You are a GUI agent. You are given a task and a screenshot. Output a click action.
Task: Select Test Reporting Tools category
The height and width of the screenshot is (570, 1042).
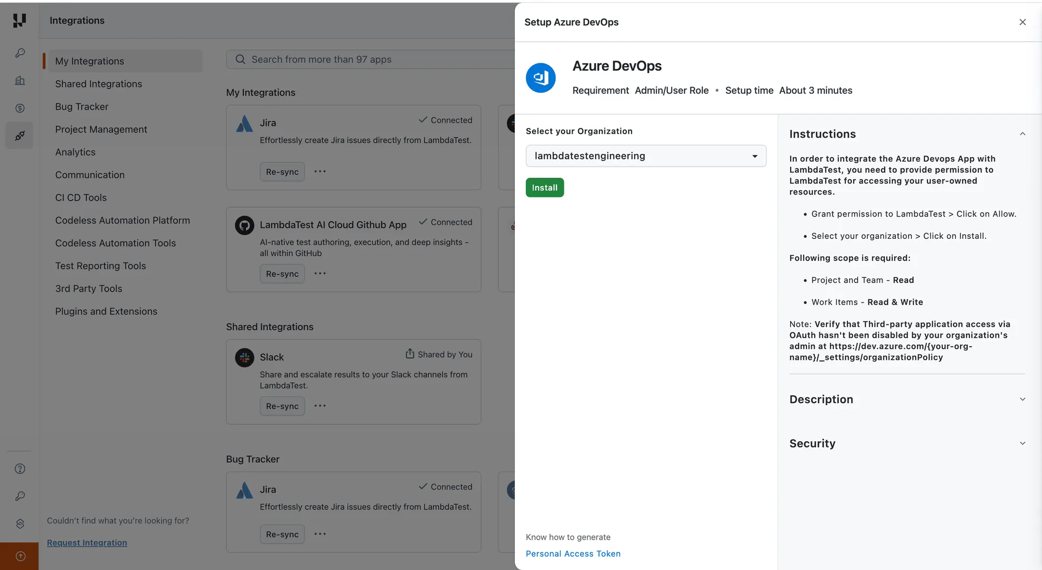click(101, 266)
